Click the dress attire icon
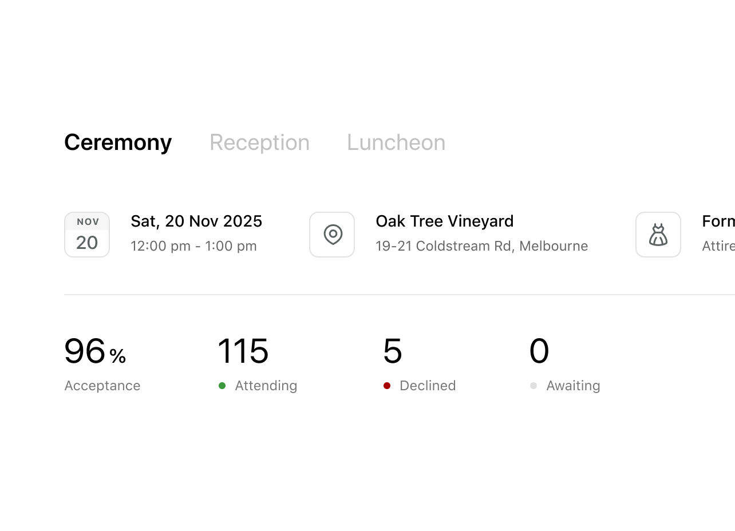Image resolution: width=735 pixels, height=531 pixels. (x=658, y=234)
